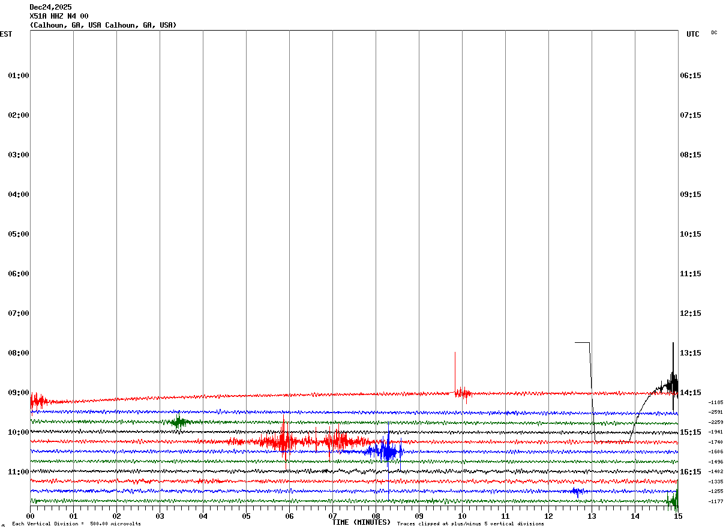The height and width of the screenshot is (532, 726).
Task: Select the tall red spike near minute 10
Action: coord(455,372)
